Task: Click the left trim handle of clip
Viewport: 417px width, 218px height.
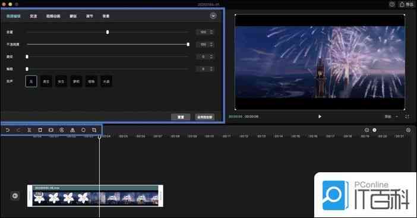Action: (x=30, y=196)
